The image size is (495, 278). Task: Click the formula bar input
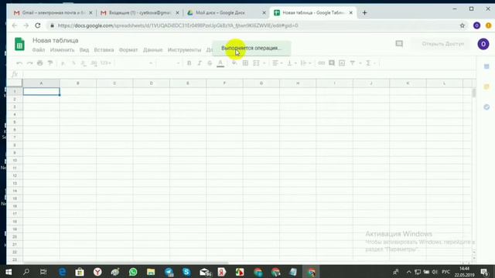coord(249,74)
